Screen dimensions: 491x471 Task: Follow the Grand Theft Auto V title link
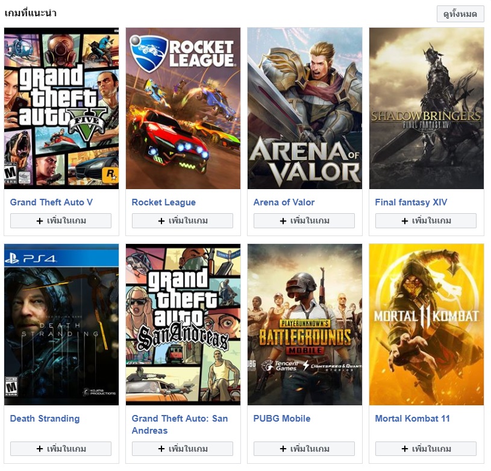click(x=51, y=202)
